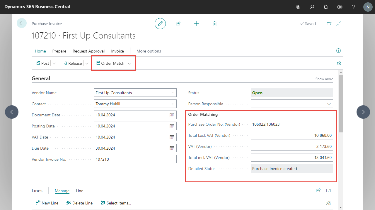Select the Manage tab in Lines
Image resolution: width=375 pixels, height=210 pixels.
[x=62, y=191]
